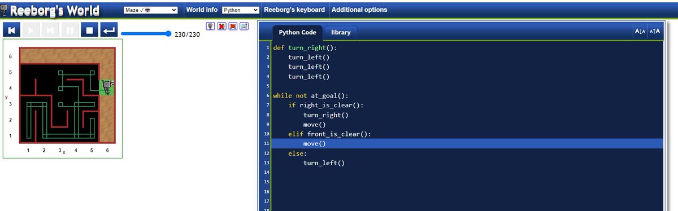Click 'turn_right()' call on line 8

click(326, 115)
